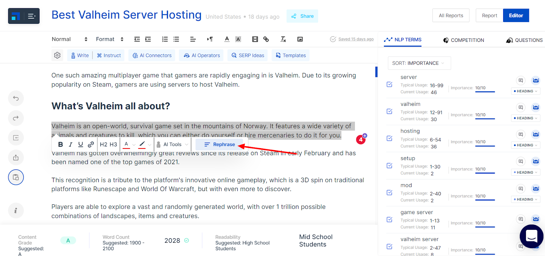Clear text formatting
Screen dimensions: 545x256
click(283, 39)
